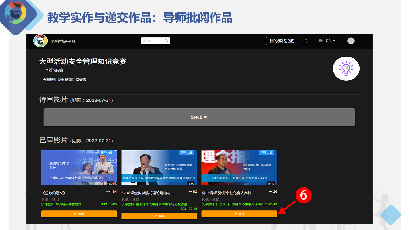Click 苏格拉底平台 title text in header

pyautogui.click(x=63, y=41)
